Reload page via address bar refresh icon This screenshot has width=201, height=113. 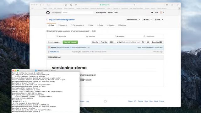point(135,5)
